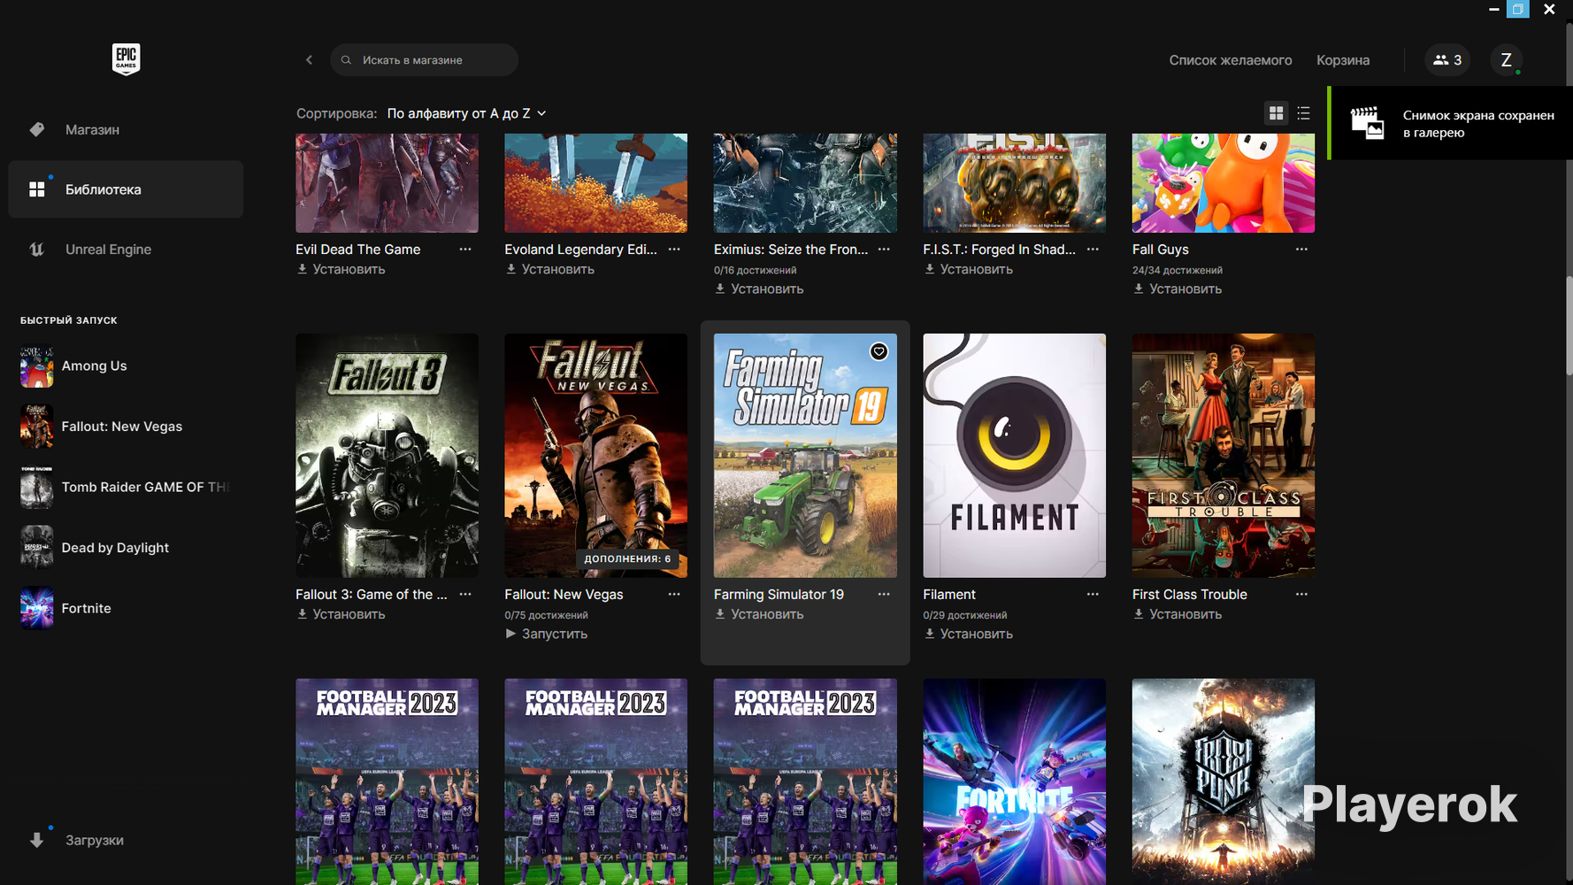Screen dimensions: 1573x885
Task: Quick launch Among Us
Action: pyautogui.click(x=126, y=366)
